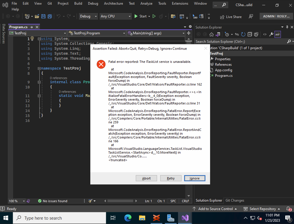Toggle Preview Selected Items icon

click(x=277, y=34)
